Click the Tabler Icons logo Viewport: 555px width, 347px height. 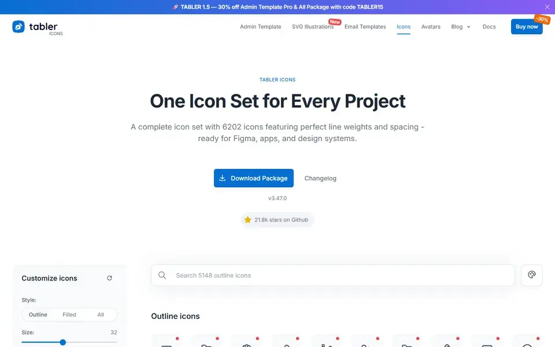point(38,27)
